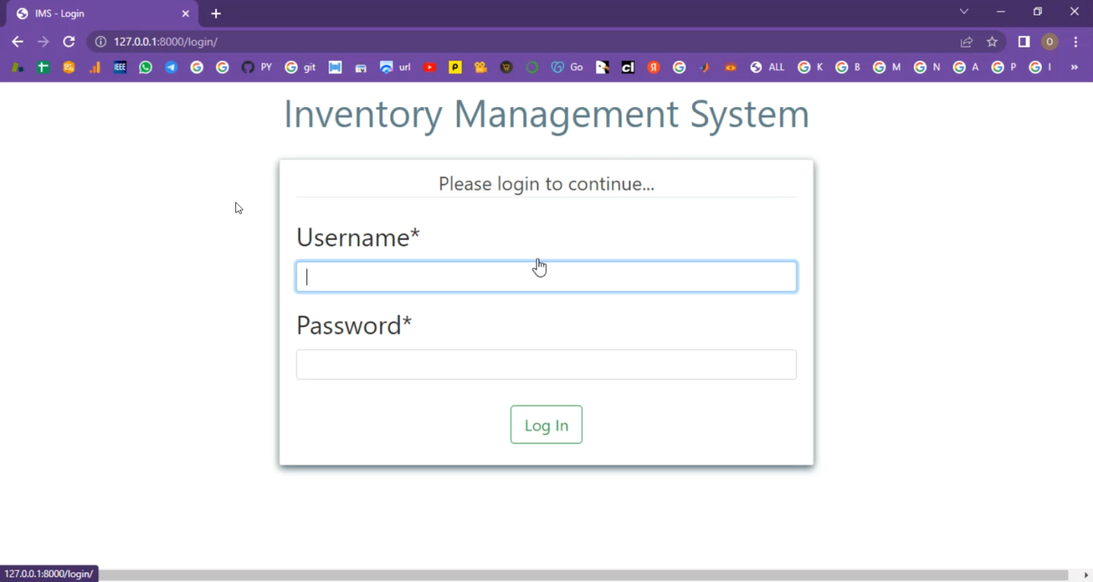Viewport: 1093px width, 582px height.
Task: Open a new browser tab
Action: point(216,14)
